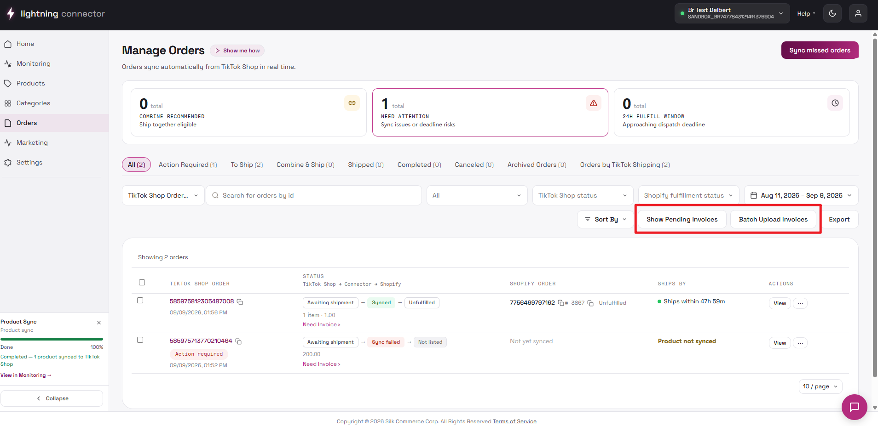Open Shopify fulfillment status filter
878x426 pixels.
688,195
